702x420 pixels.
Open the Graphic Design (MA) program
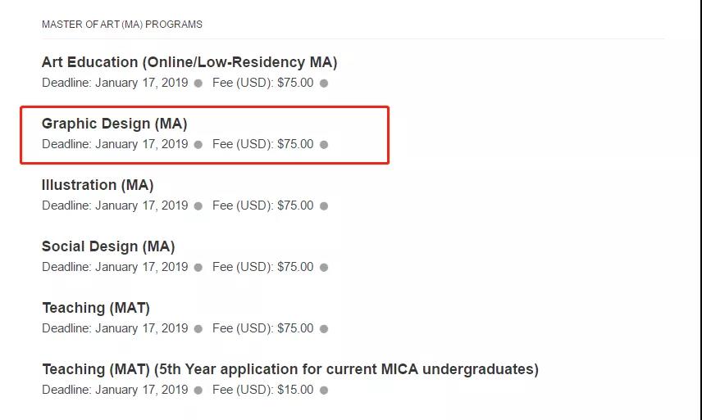pyautogui.click(x=114, y=124)
